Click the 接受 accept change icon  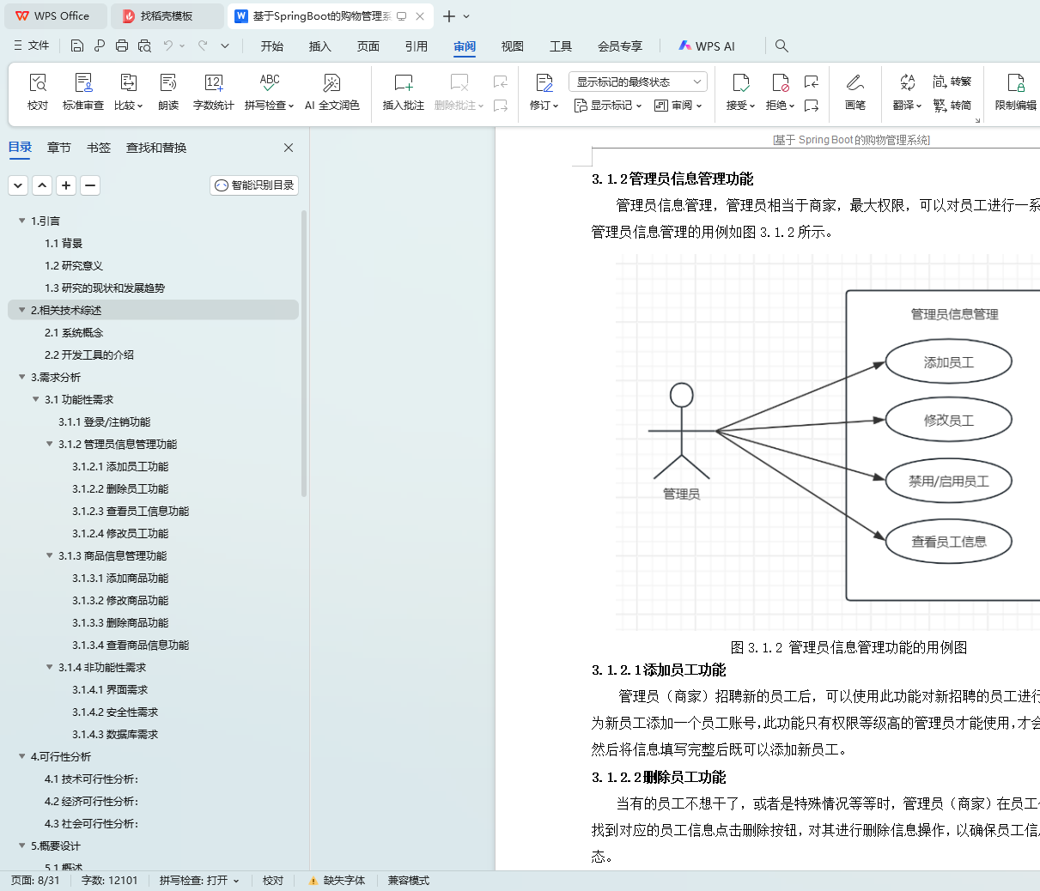coord(740,83)
